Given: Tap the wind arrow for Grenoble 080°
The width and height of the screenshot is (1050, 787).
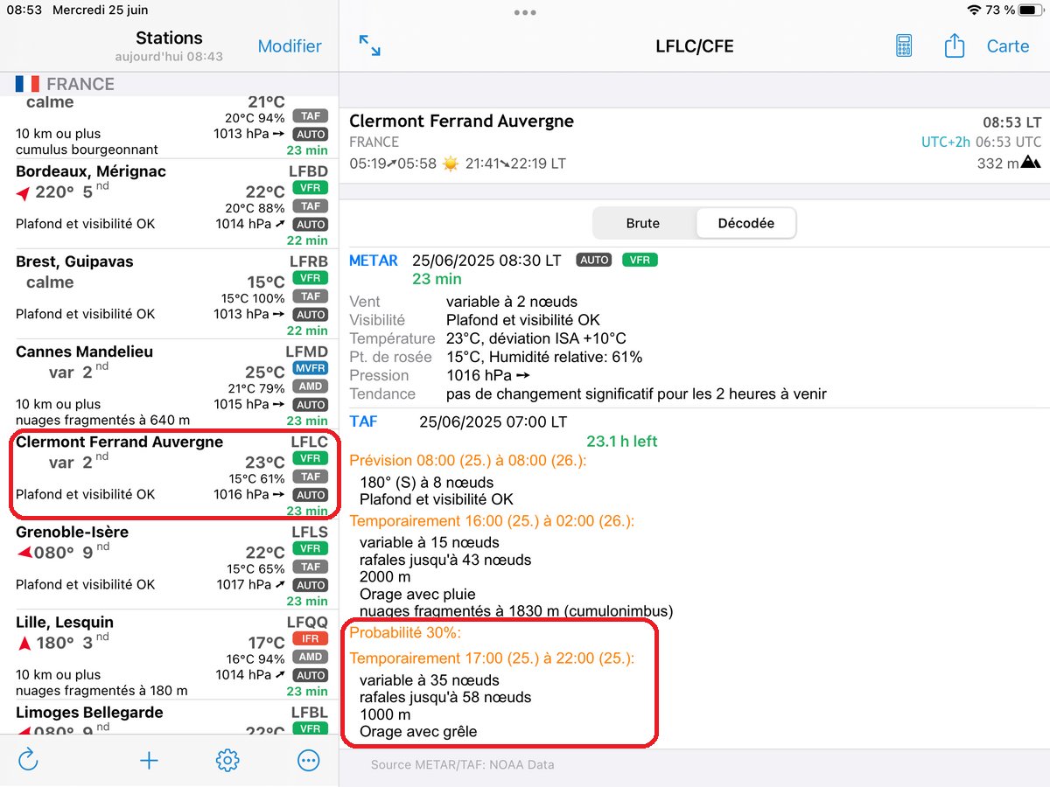Looking at the screenshot, I should (x=24, y=553).
